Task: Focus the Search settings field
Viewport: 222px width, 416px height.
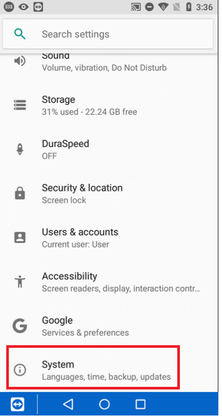Action: point(108,34)
